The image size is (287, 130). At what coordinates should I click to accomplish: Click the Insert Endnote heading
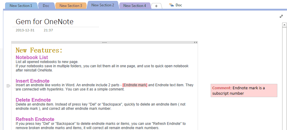(33, 81)
